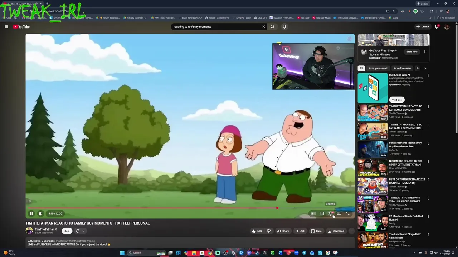This screenshot has width=458, height=257.
Task: Start voice search with microphone
Action: [x=284, y=27]
